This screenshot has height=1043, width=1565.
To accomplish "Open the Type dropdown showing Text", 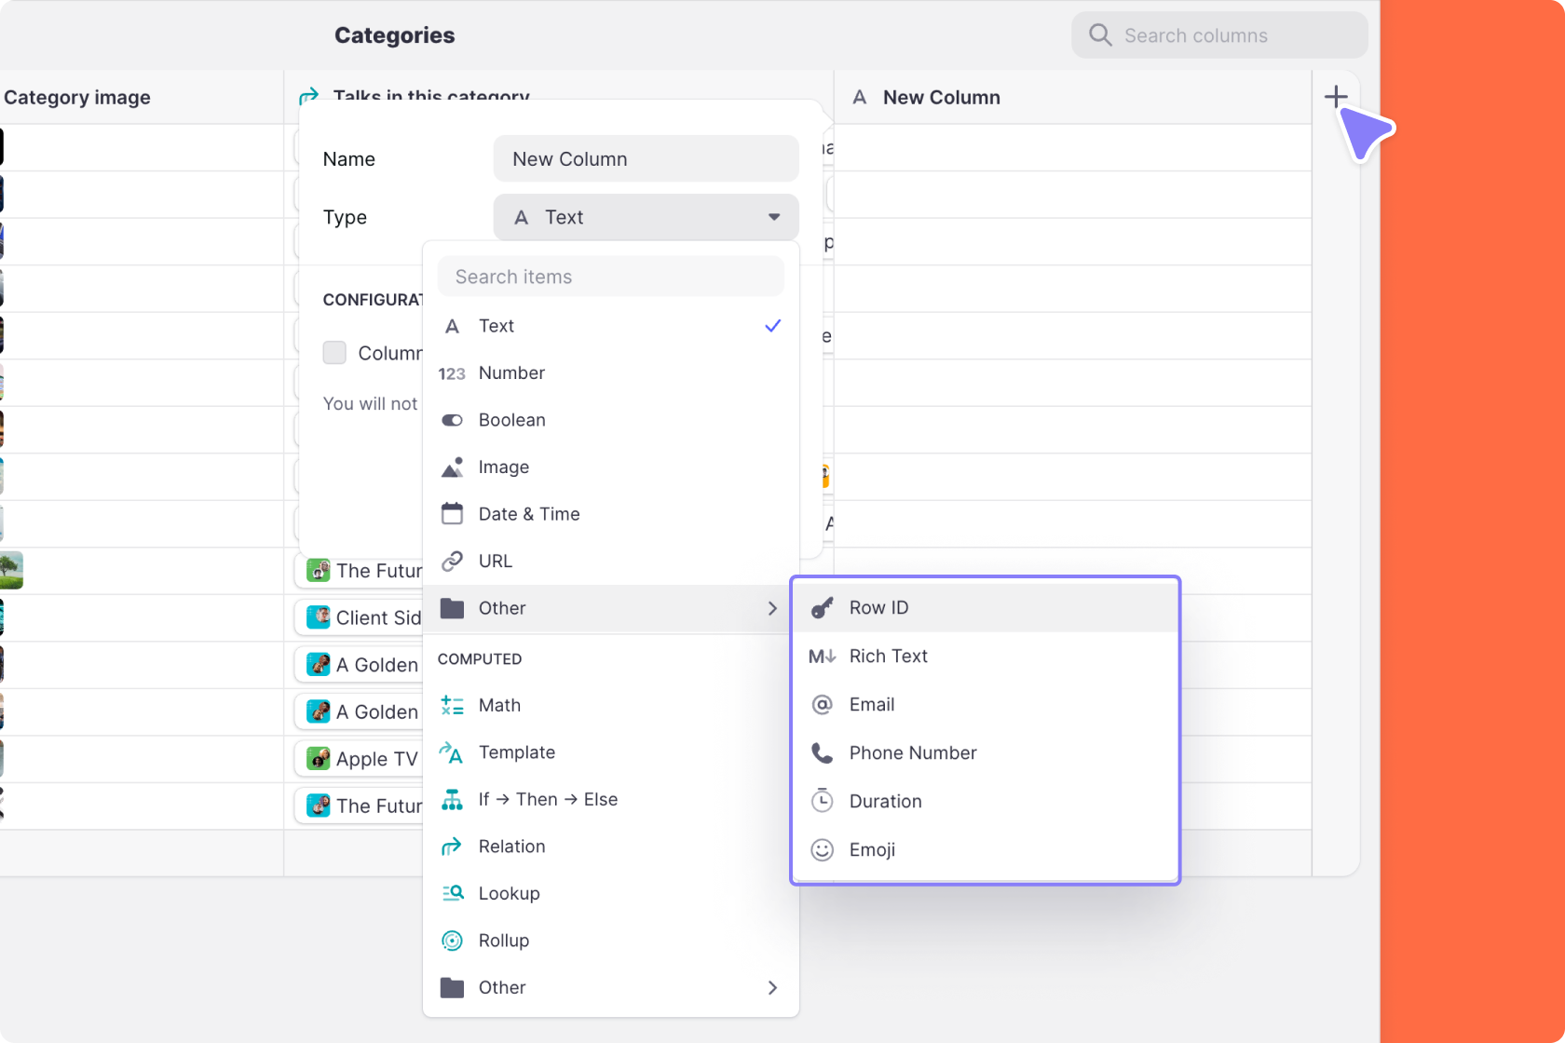I will pos(646,217).
